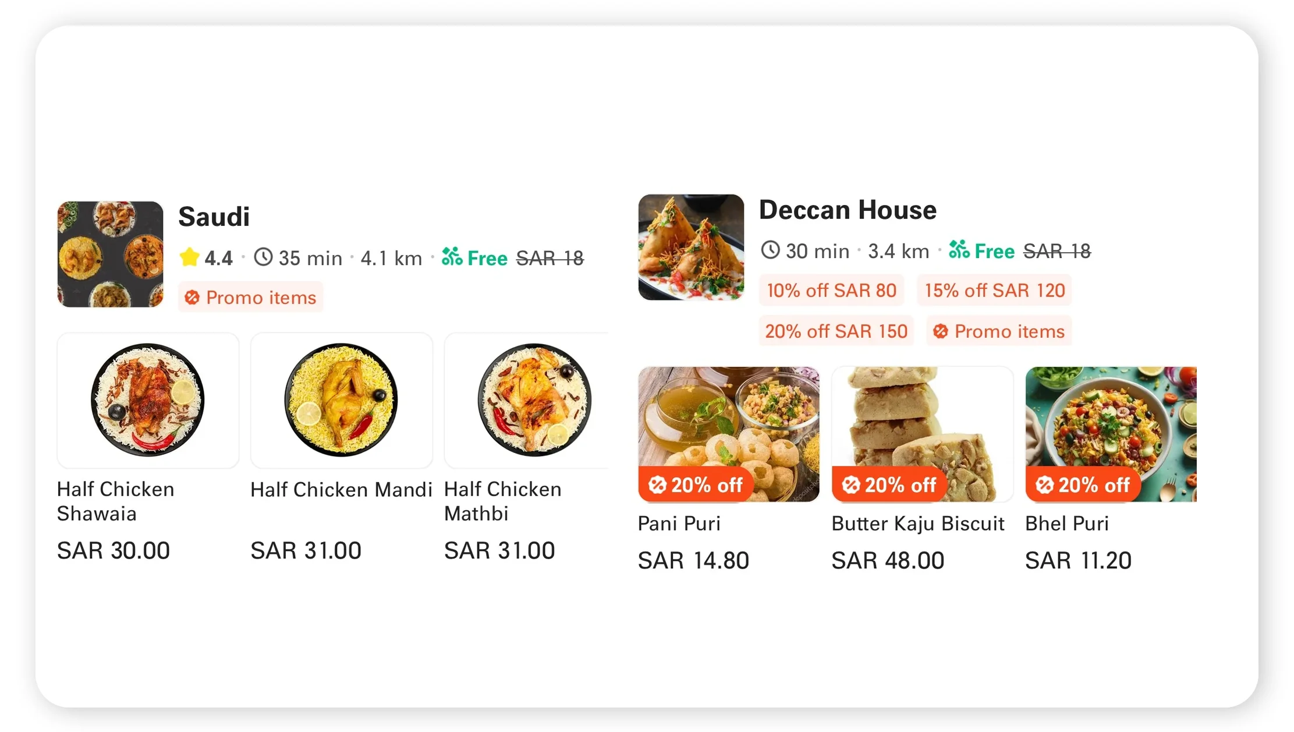Select the 15% off SAR 120 offer

994,290
